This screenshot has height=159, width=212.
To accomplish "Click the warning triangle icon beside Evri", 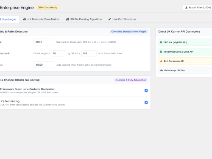I will (161, 61).
